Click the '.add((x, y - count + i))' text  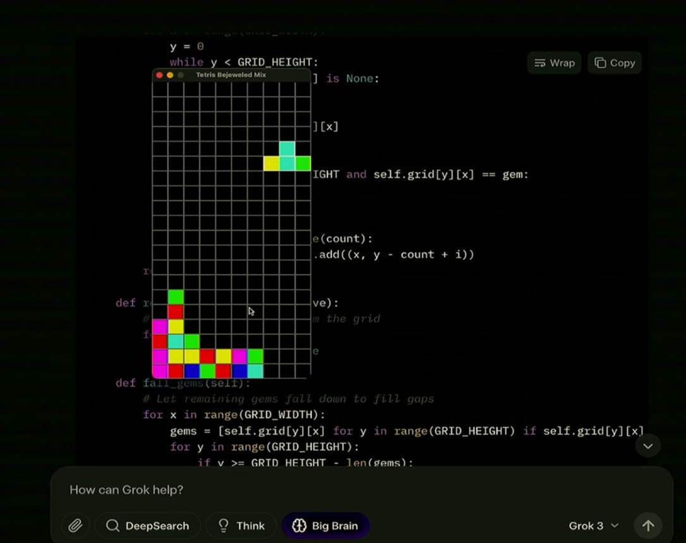pos(394,255)
